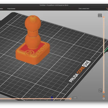Click the horizontal move slider thumb

point(70,99)
